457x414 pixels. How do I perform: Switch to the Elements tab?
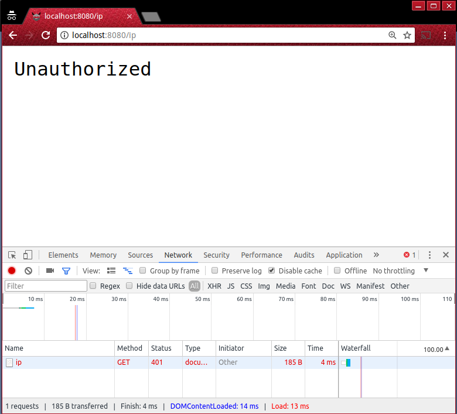(x=63, y=255)
